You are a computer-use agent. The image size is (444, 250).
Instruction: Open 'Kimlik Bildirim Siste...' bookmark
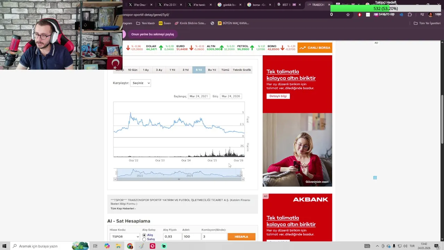coord(190,23)
